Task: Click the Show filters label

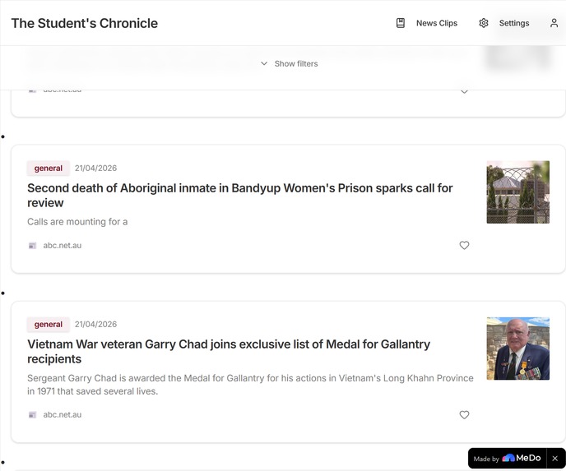Action: [x=296, y=64]
